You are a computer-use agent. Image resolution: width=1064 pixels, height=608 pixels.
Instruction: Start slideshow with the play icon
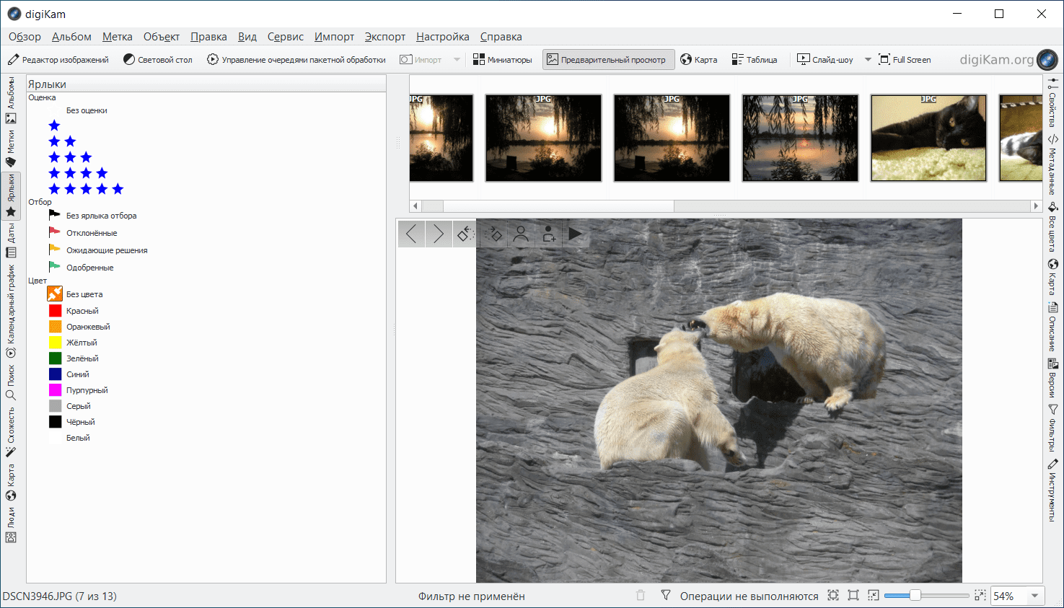click(x=575, y=234)
